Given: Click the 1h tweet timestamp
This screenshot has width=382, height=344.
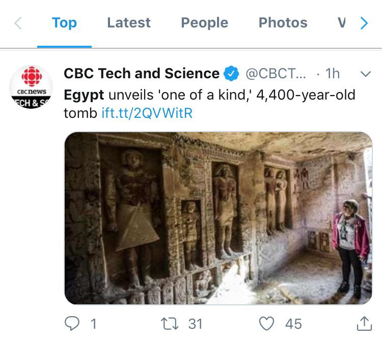Looking at the screenshot, I should tap(332, 74).
